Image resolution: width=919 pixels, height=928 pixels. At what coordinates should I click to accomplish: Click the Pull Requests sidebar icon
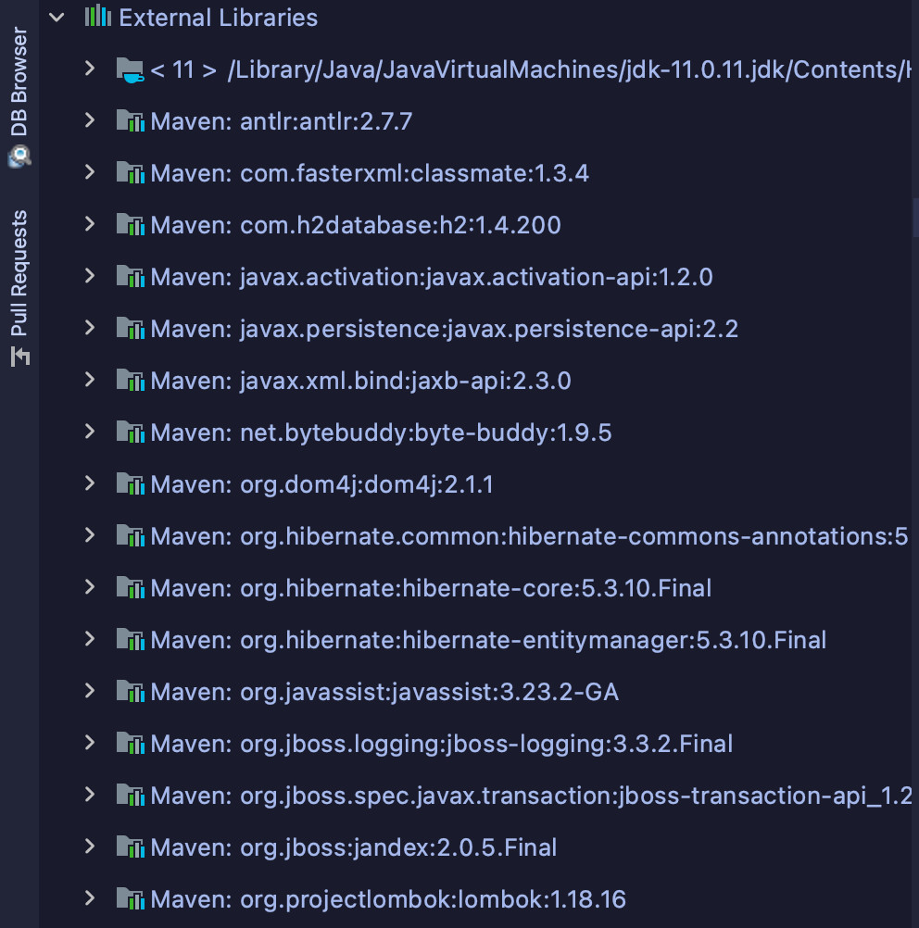[x=19, y=357]
